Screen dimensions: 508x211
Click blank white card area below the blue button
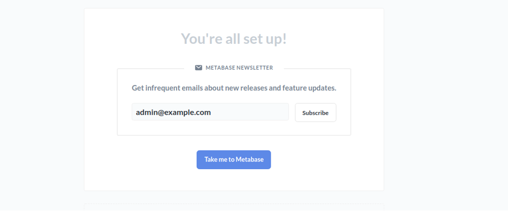[234, 180]
